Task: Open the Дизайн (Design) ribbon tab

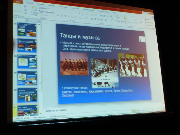Action: [52, 5]
